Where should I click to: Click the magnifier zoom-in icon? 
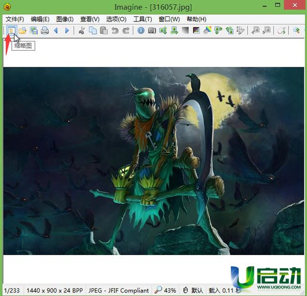pyautogui.click(x=296, y=30)
